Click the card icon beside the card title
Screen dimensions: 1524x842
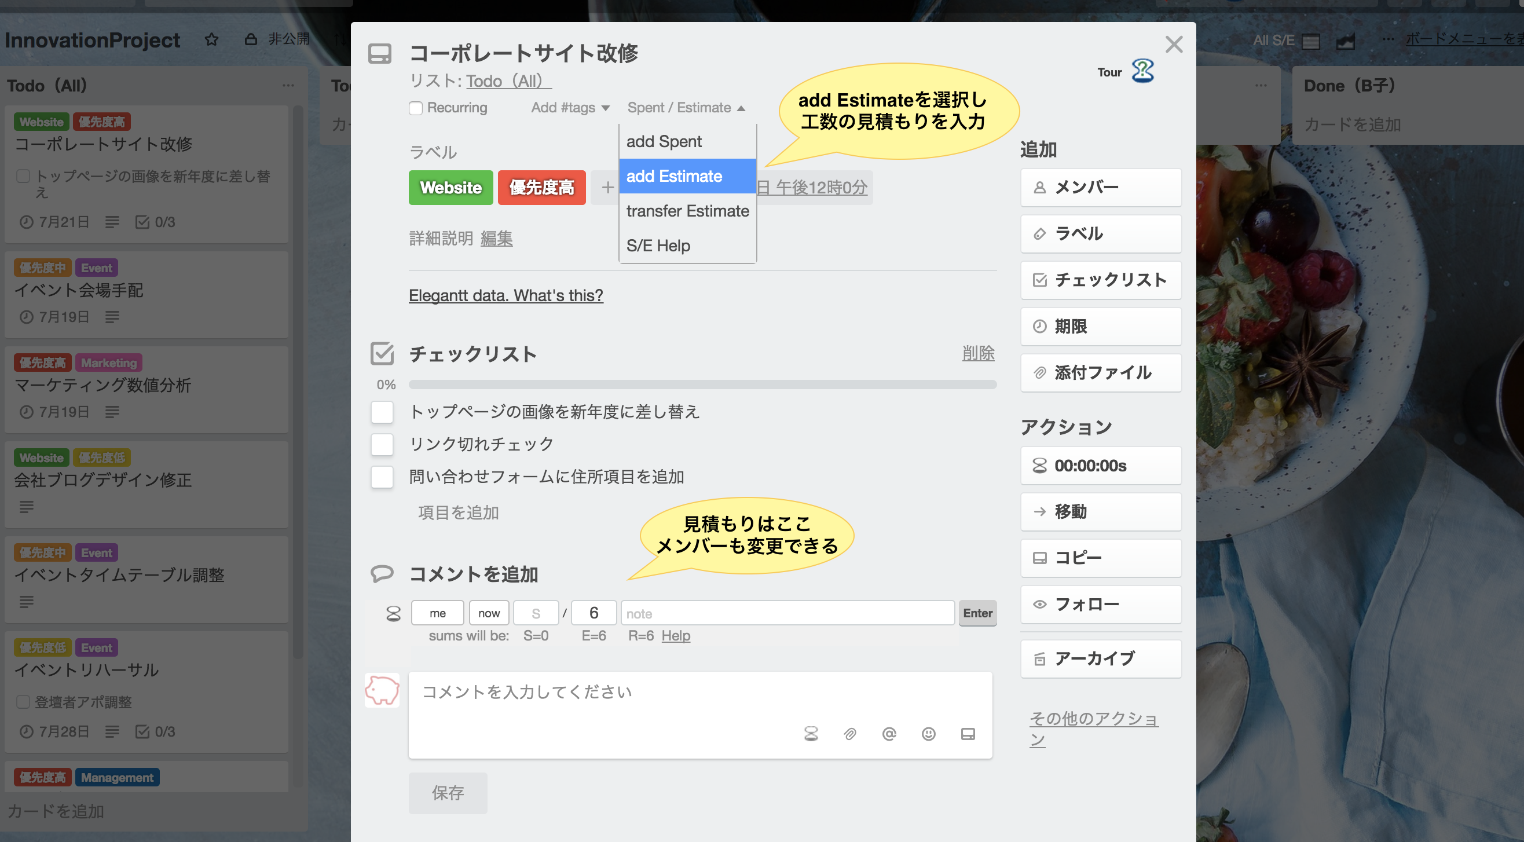tap(380, 54)
